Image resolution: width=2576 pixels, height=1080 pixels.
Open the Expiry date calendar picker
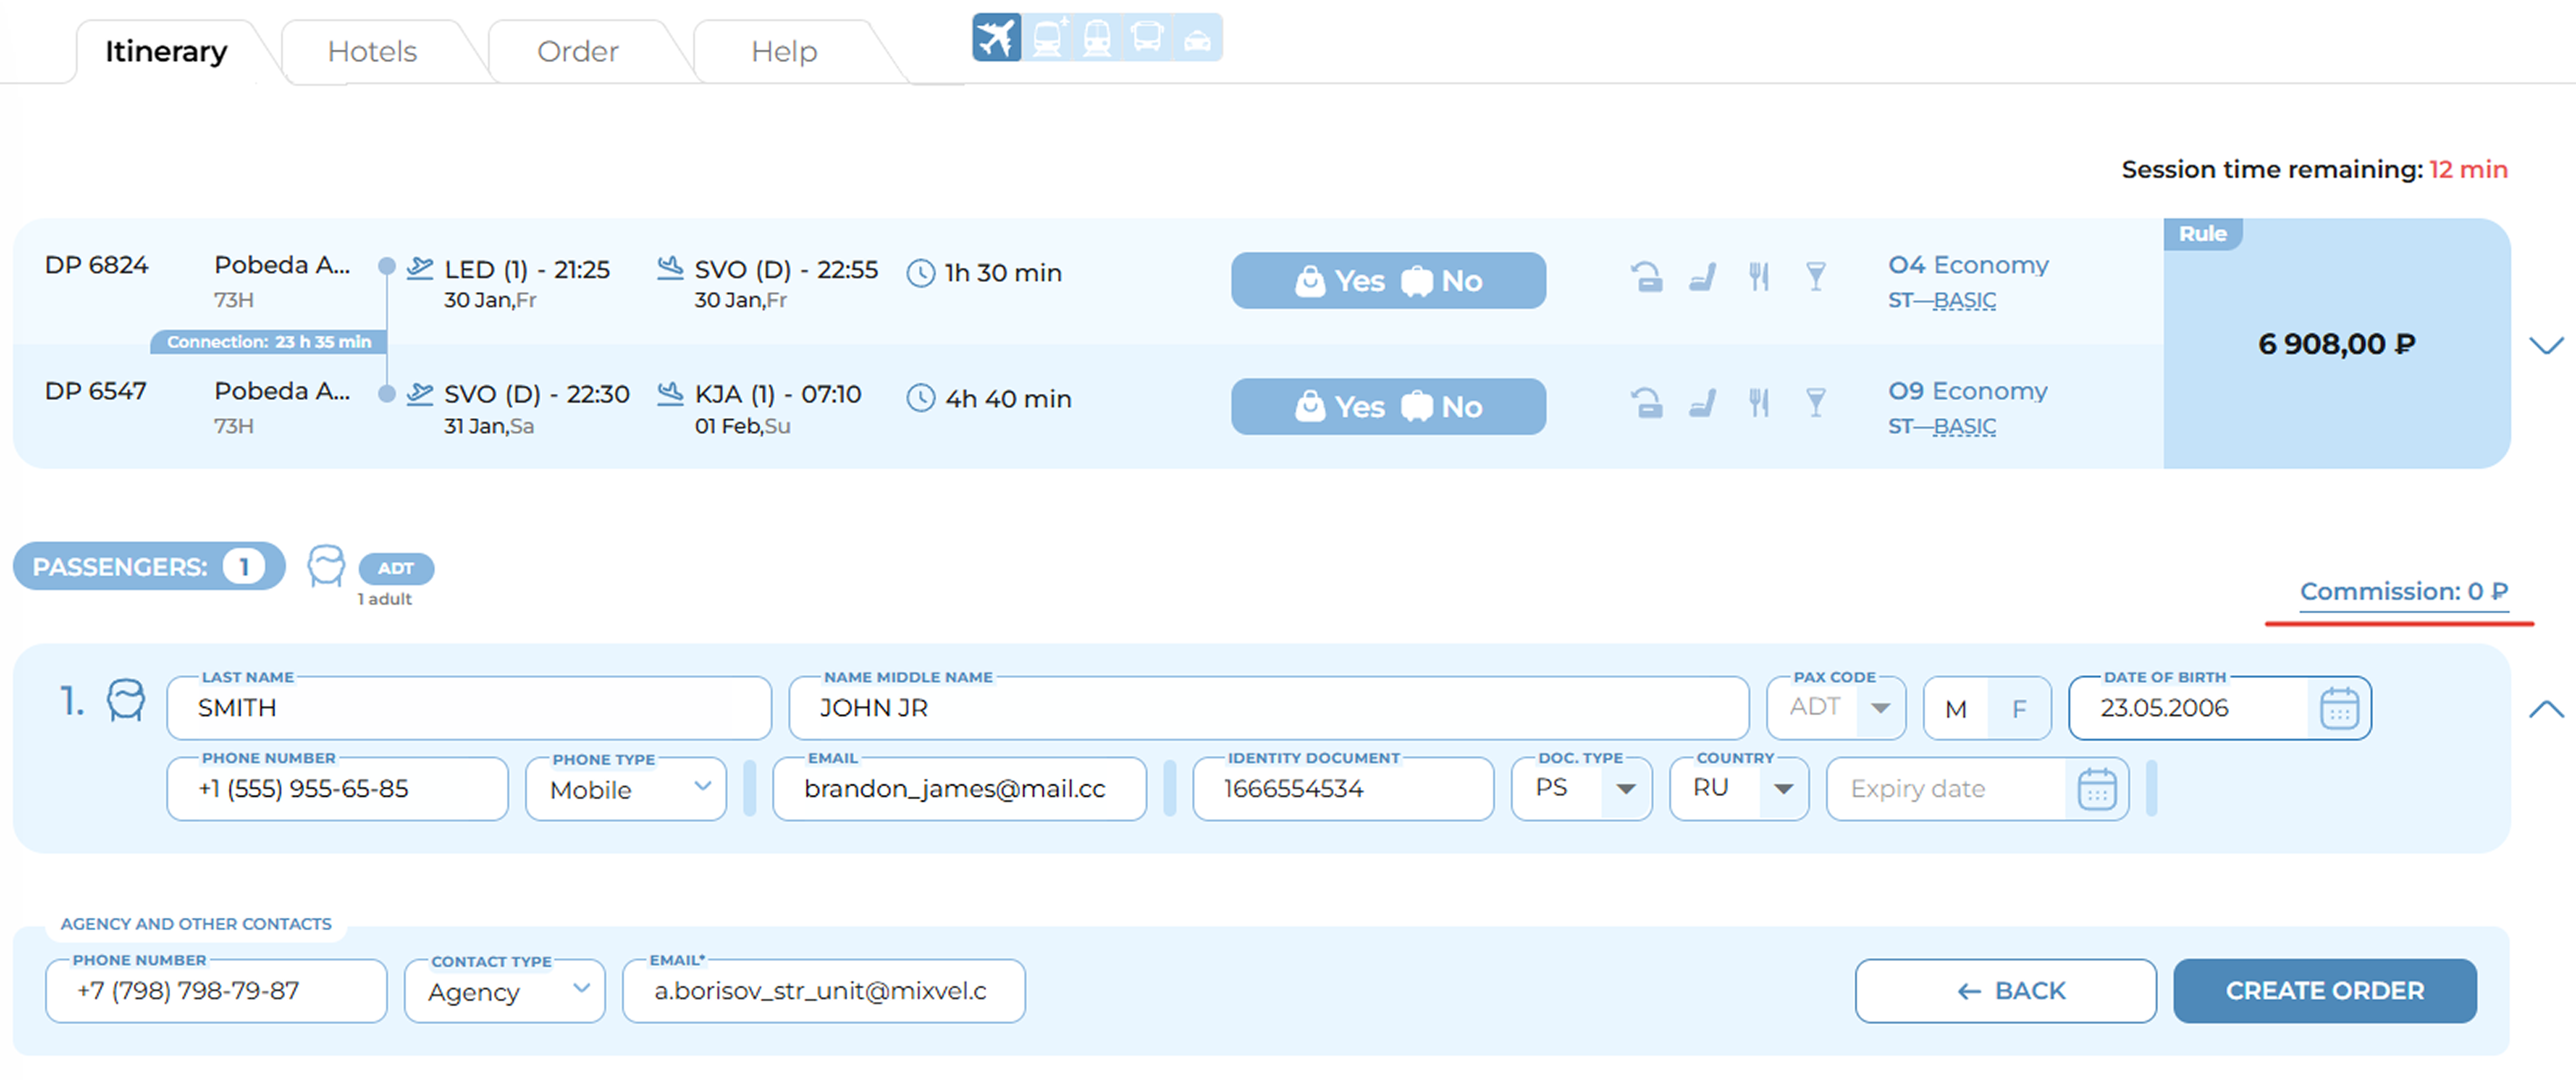point(2096,789)
